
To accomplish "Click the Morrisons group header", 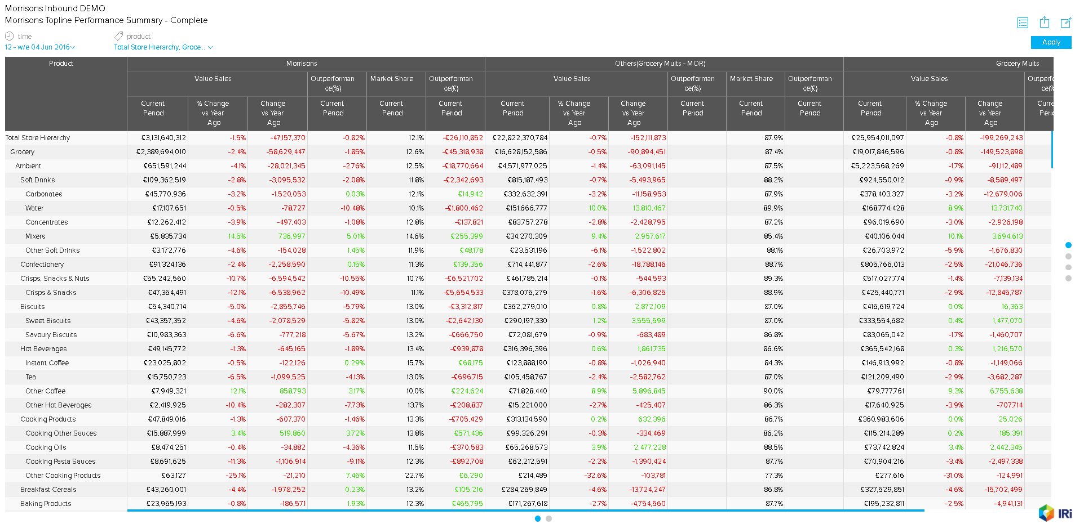I will pyautogui.click(x=306, y=64).
